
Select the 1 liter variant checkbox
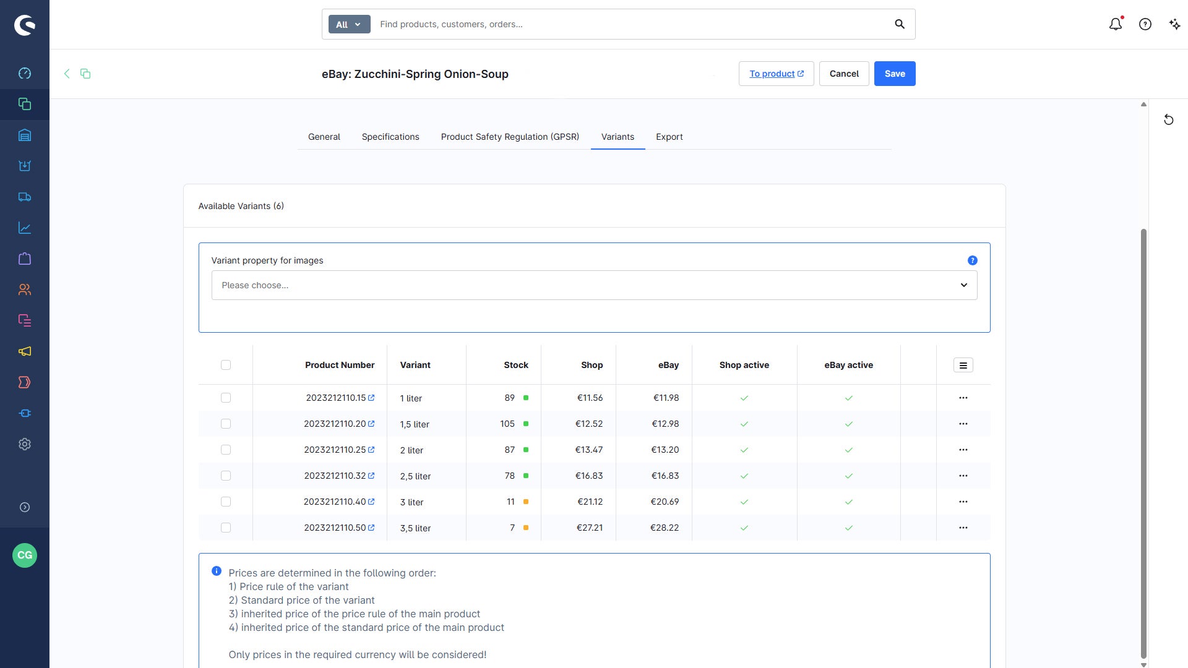(x=226, y=398)
